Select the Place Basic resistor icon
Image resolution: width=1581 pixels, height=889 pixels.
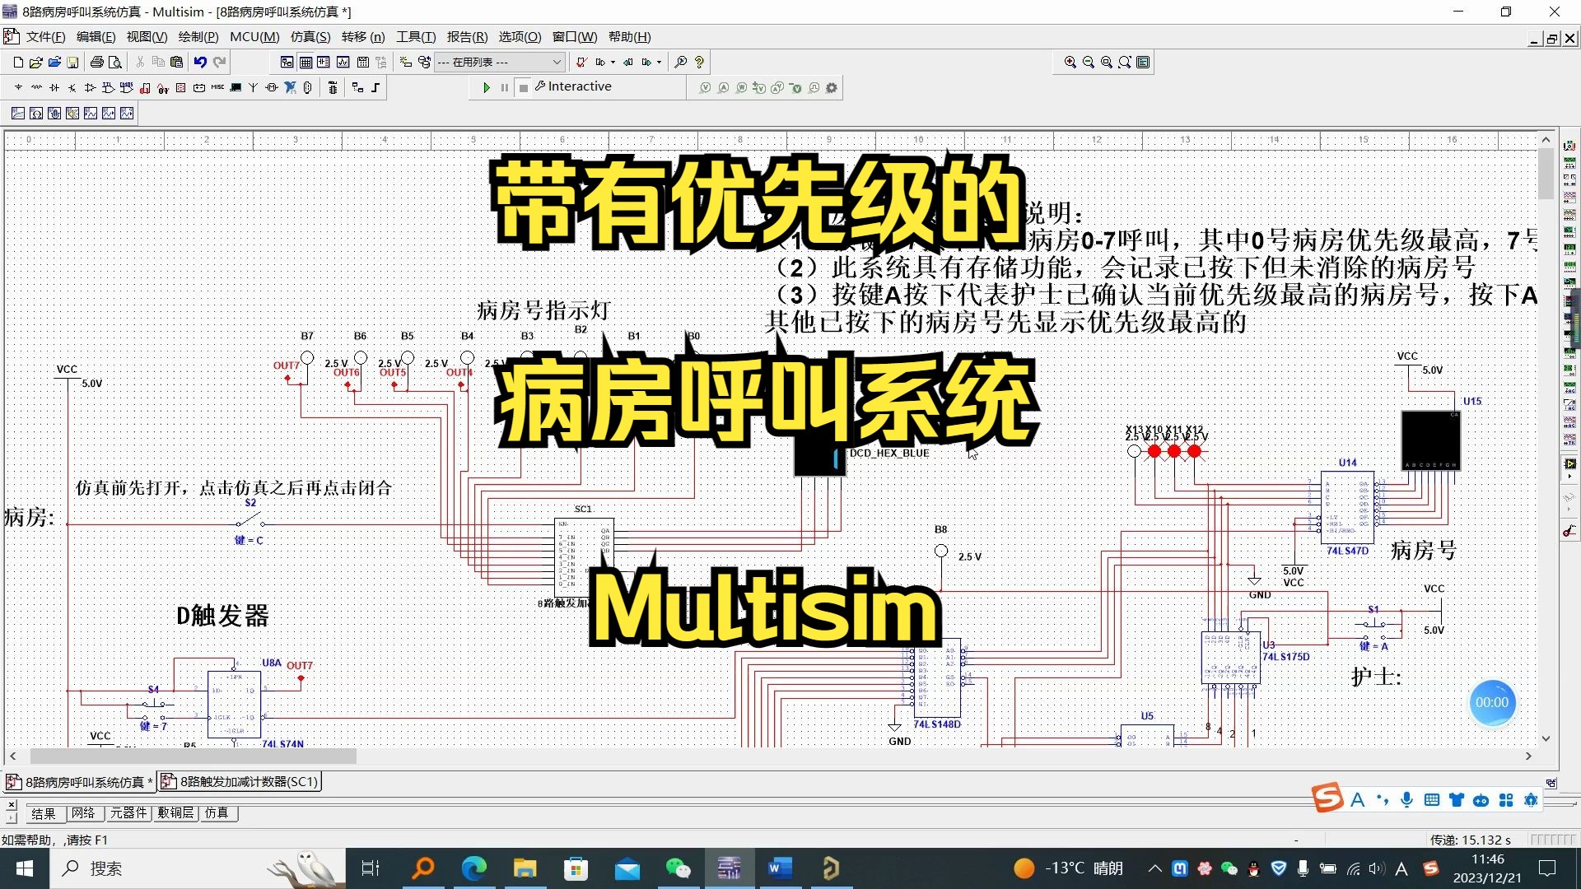coord(36,87)
